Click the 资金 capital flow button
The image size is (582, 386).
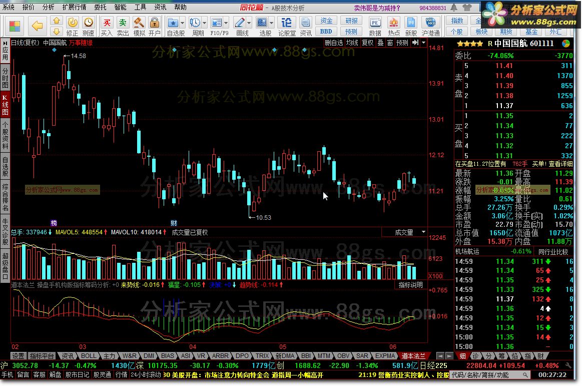(326, 21)
